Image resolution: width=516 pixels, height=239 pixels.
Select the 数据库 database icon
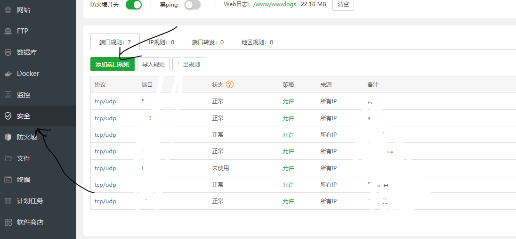8,52
